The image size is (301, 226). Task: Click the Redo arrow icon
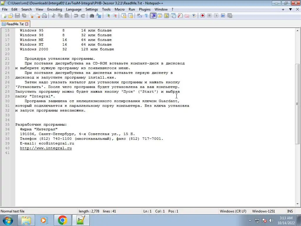(x=83, y=16)
